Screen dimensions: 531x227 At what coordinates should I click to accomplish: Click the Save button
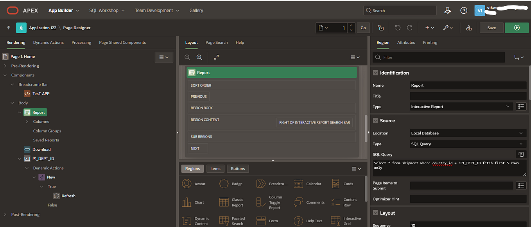[492, 28]
